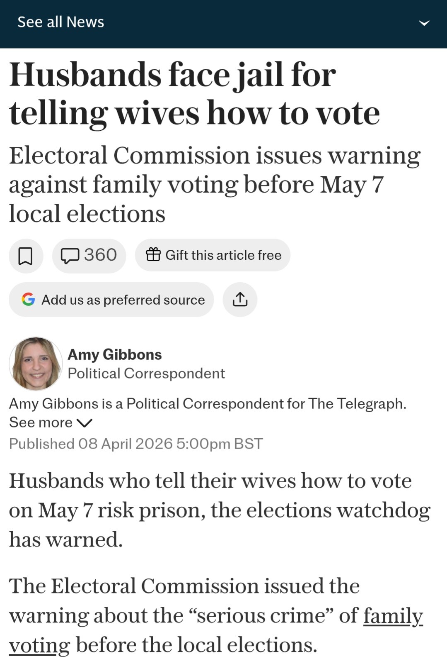Select "Gift this article free" label
The width and height of the screenshot is (447, 664).
click(x=223, y=255)
